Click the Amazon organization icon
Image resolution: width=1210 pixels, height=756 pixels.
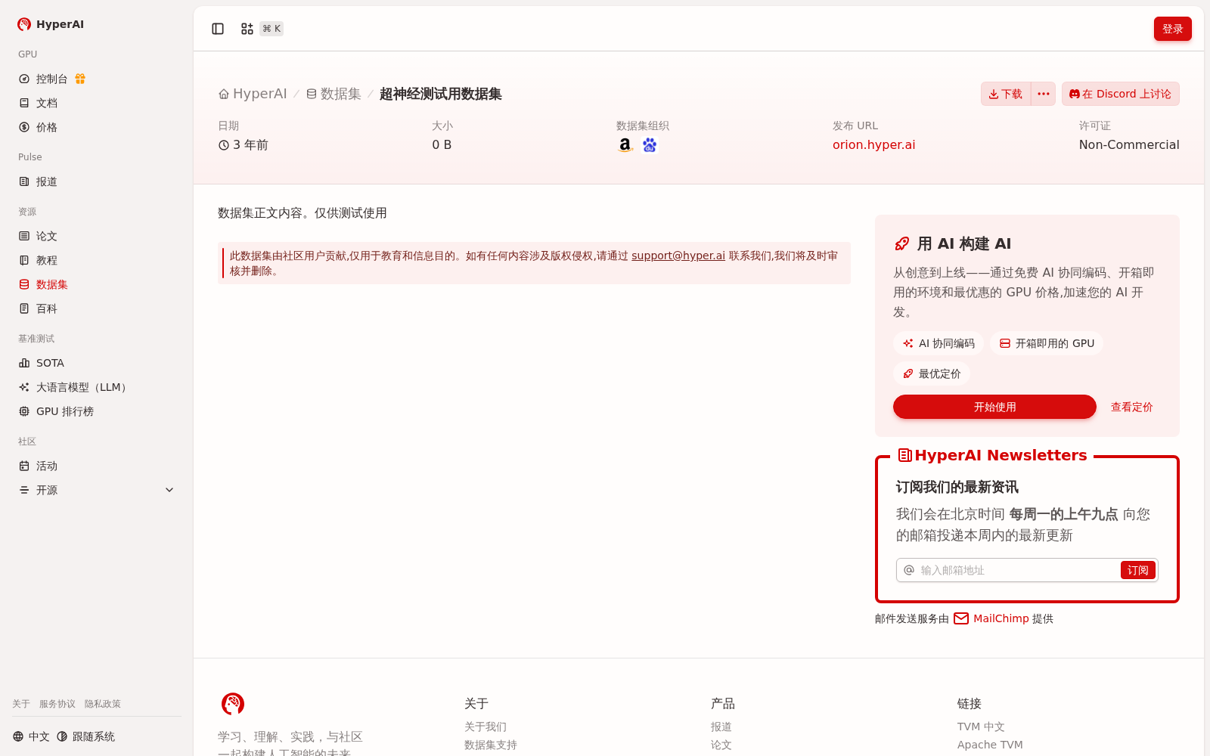tap(625, 145)
